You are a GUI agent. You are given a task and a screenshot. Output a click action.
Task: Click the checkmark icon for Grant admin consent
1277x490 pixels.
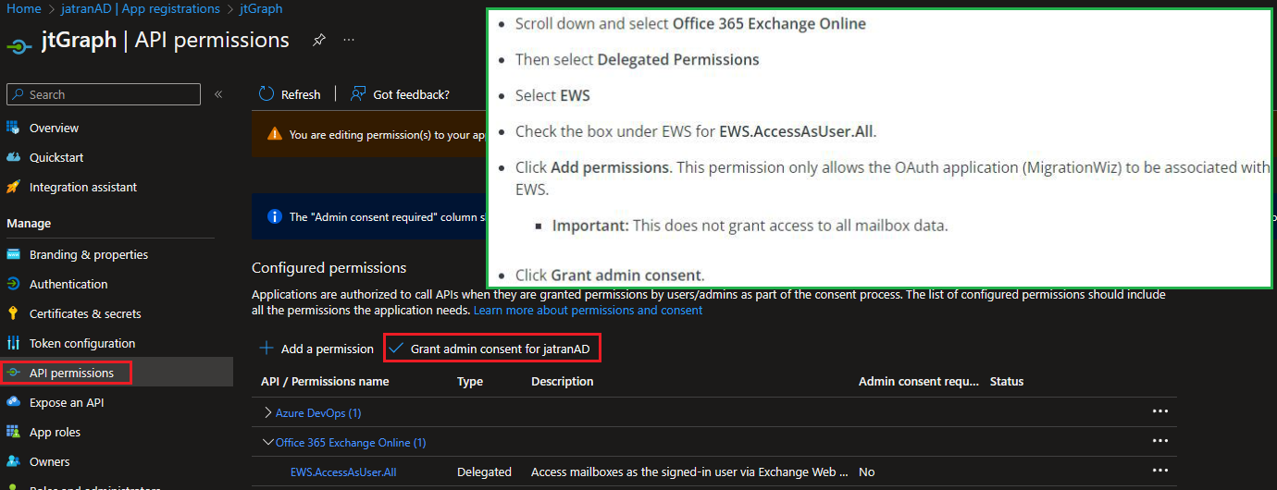click(x=396, y=349)
